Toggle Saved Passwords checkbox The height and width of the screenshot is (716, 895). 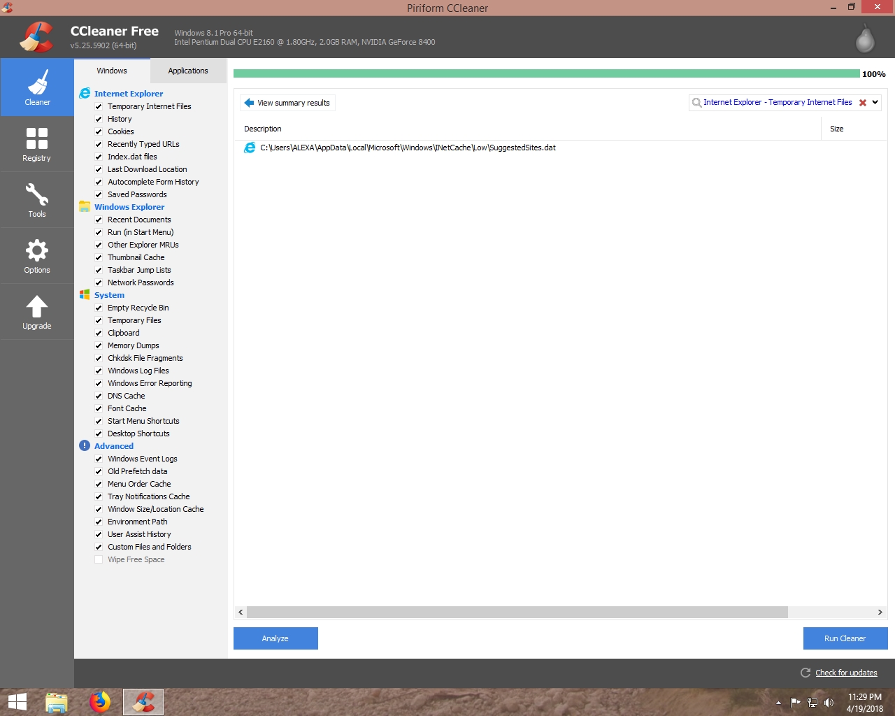pyautogui.click(x=99, y=194)
